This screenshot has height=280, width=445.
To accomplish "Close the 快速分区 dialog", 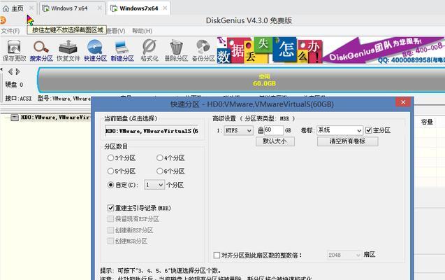I will point(403,102).
